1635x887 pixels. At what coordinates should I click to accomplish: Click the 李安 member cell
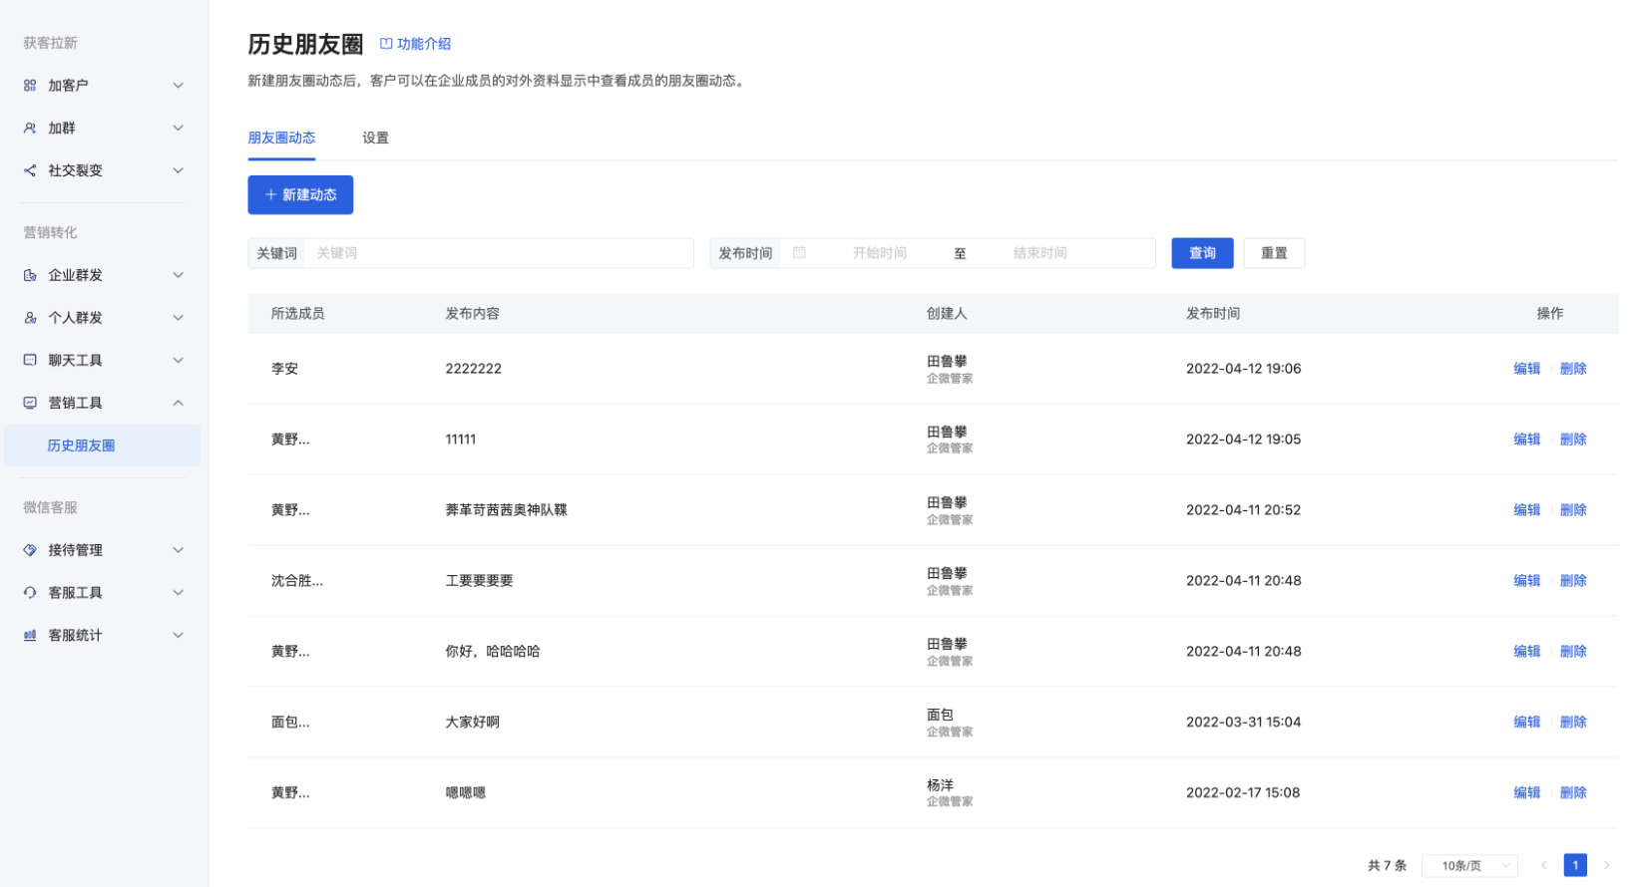click(284, 369)
